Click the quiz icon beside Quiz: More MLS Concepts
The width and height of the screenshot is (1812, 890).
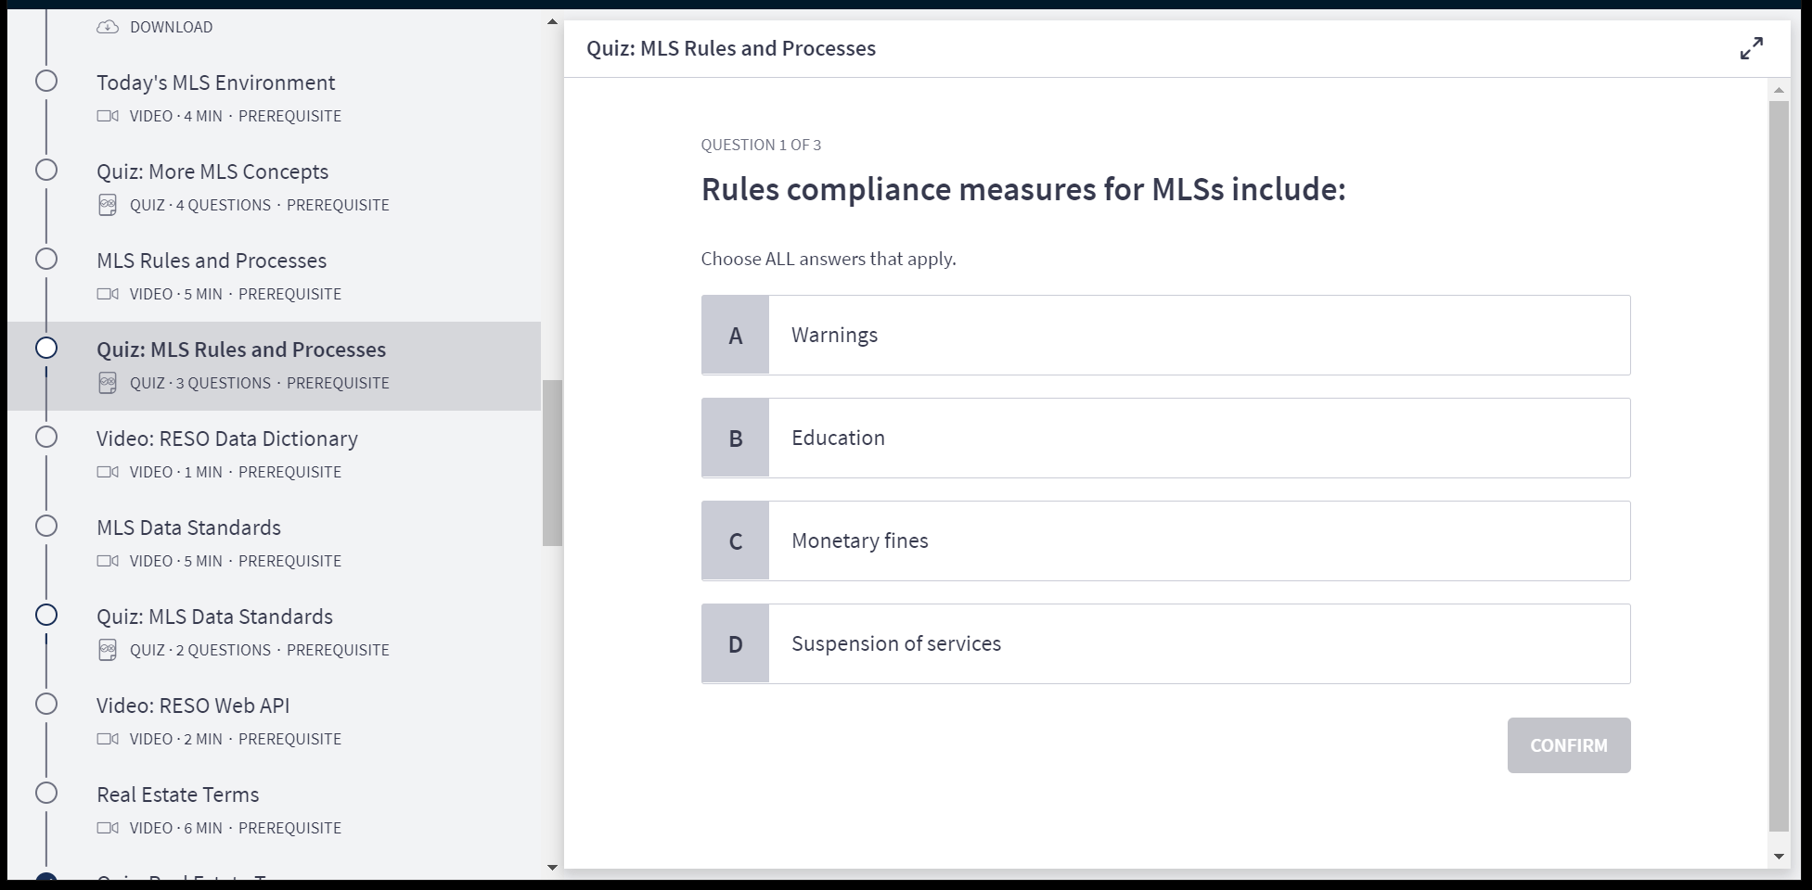(x=108, y=205)
